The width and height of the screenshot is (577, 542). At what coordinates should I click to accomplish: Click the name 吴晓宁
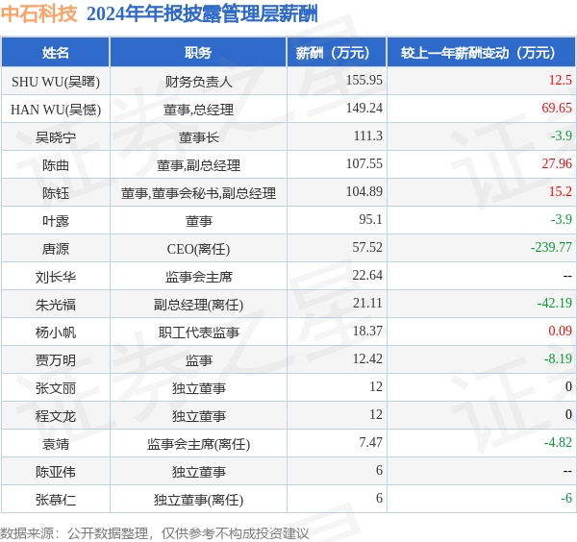[56, 137]
